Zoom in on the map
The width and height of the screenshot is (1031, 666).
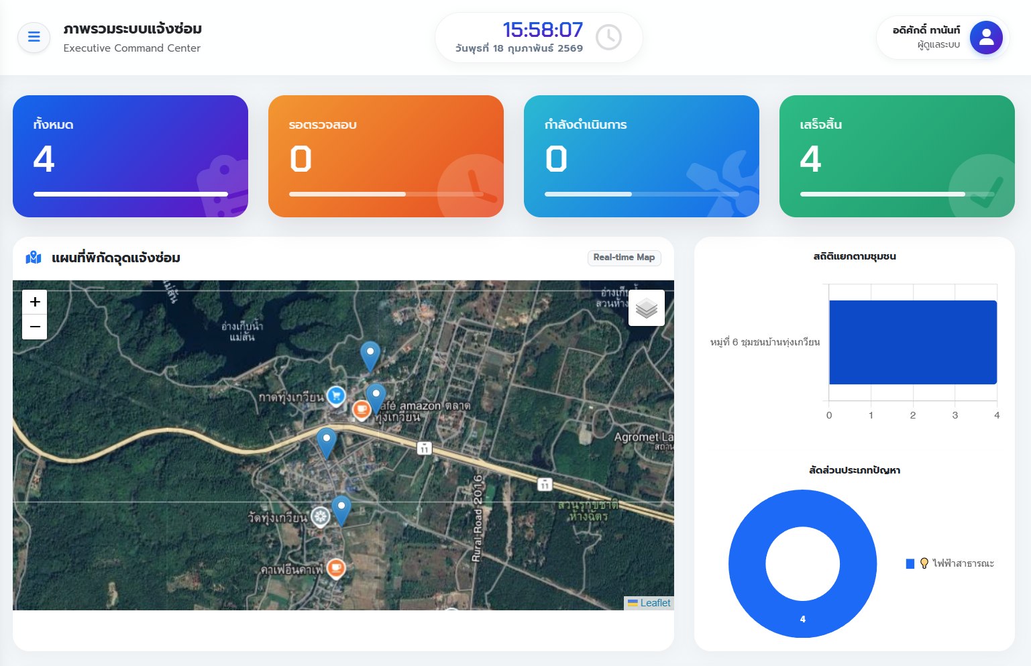35,302
